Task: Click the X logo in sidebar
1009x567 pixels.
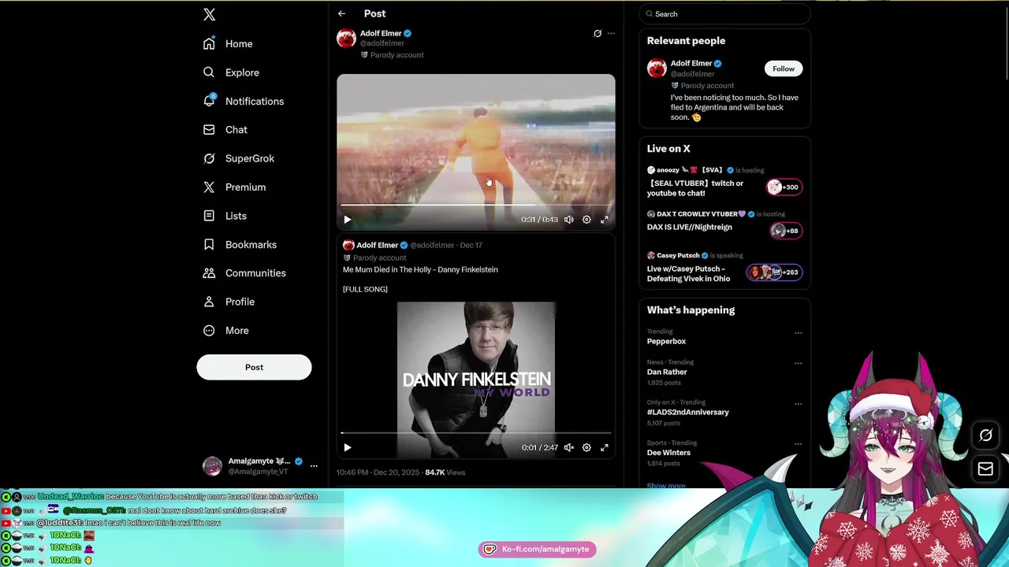Action: (x=209, y=14)
